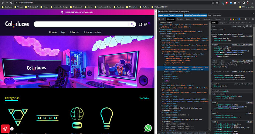Follow the Ver Todos categories link
The height and width of the screenshot is (134, 255).
coord(144,98)
